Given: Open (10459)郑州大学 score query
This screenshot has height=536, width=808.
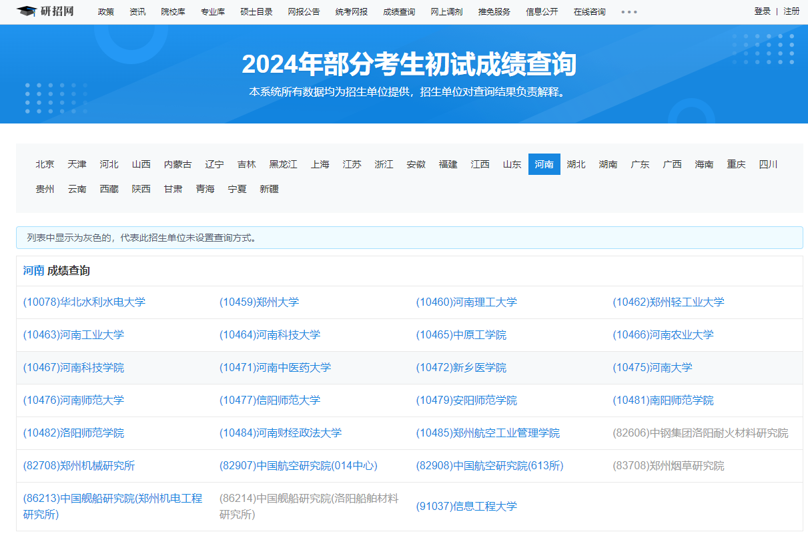Looking at the screenshot, I should coord(260,302).
